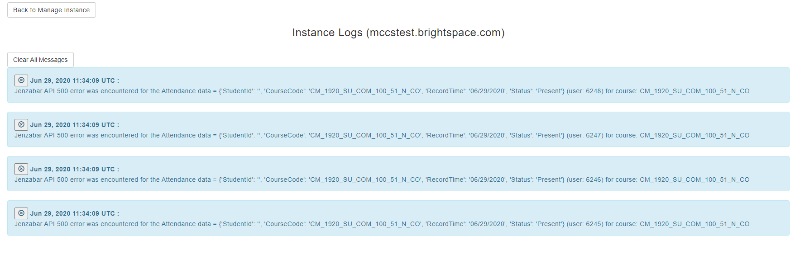Click the "(user: 6246)" text in the log
Viewport: 800px width, 274px height.
(x=584, y=180)
